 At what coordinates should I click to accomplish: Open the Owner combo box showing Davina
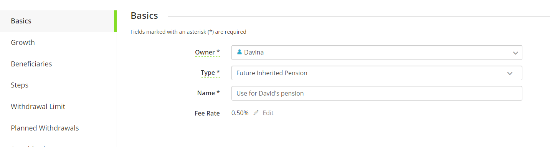point(377,53)
